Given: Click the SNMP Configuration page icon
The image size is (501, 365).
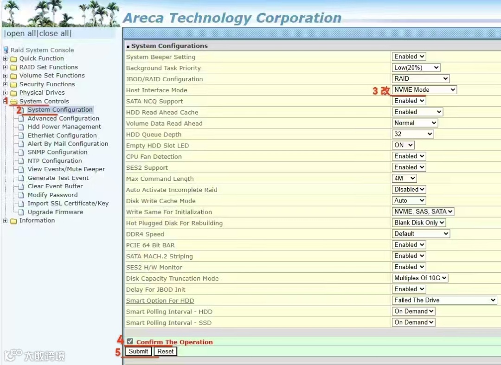Looking at the screenshot, I should pos(21,152).
